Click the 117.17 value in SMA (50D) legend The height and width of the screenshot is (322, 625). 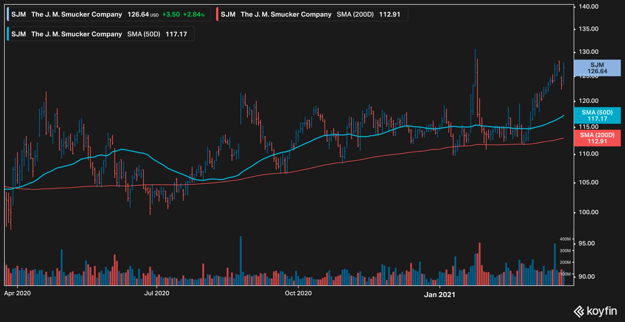click(x=176, y=34)
